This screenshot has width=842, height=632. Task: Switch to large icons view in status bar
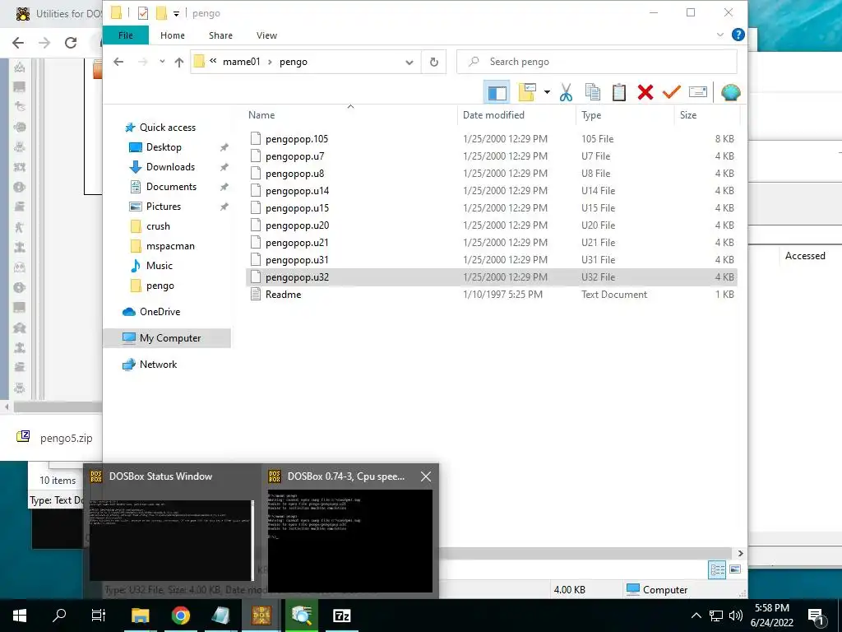(x=735, y=569)
